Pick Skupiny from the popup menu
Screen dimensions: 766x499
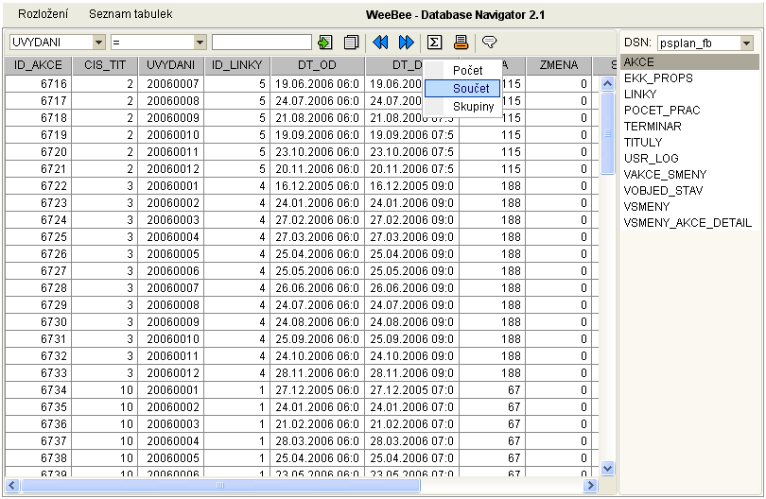(473, 106)
